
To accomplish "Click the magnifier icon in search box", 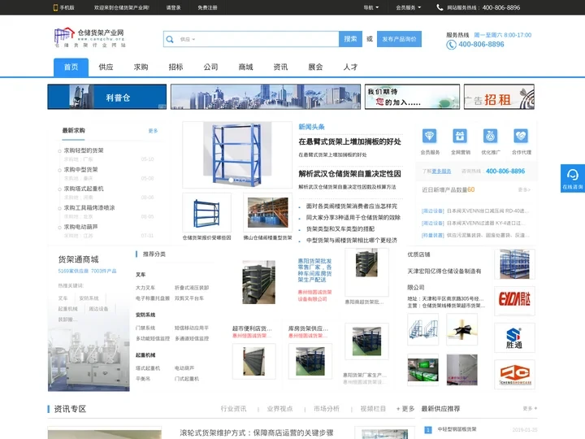I will (x=170, y=39).
